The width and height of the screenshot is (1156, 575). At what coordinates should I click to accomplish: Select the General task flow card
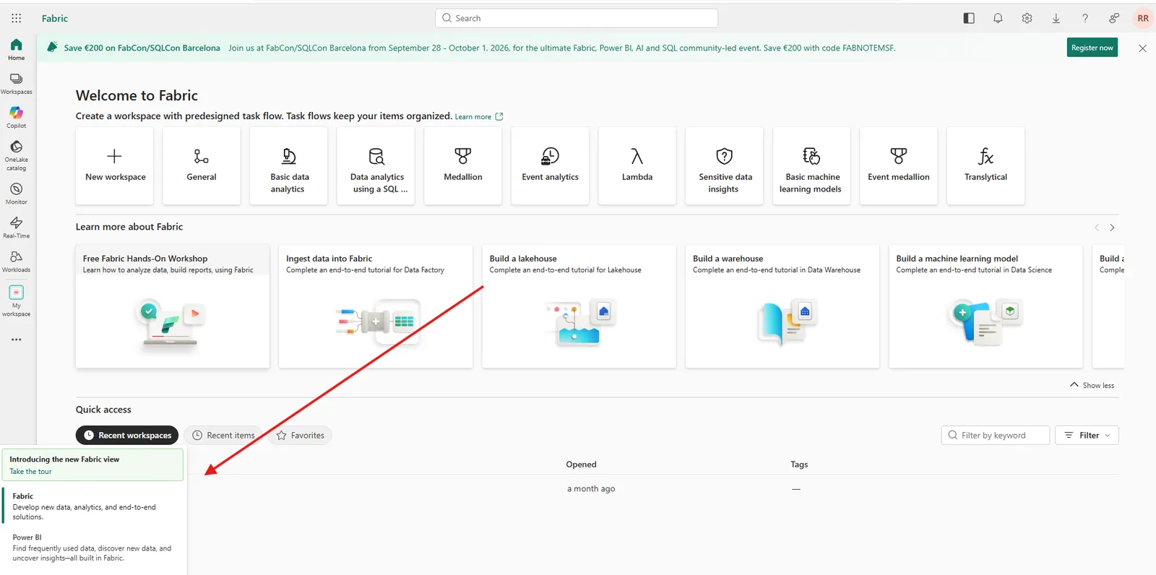coord(202,165)
